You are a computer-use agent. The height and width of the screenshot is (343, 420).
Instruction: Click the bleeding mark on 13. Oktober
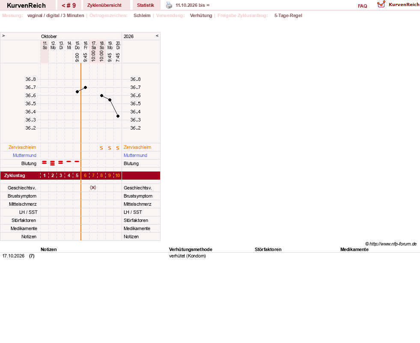pos(61,163)
